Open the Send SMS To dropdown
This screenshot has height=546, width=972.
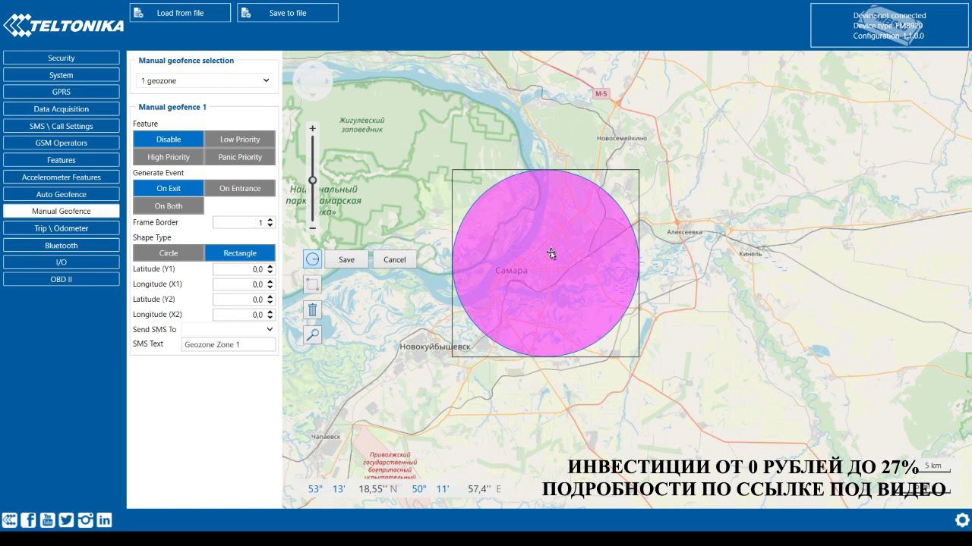coord(228,329)
